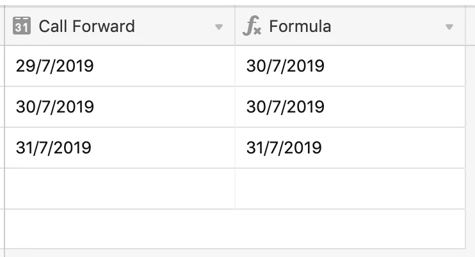Viewport: 475px width, 257px height.
Task: Click the 30/7/2019 cell under Call Forward
Action: pyautogui.click(x=120, y=107)
